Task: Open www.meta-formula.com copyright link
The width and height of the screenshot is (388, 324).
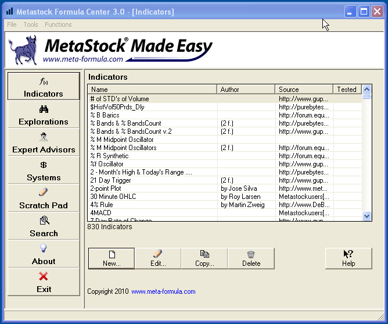Action: click(x=163, y=291)
